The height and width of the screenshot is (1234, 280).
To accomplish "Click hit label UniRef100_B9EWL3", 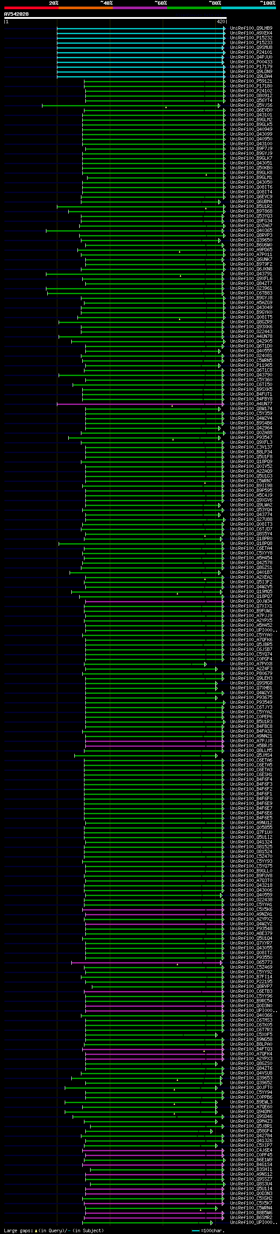I will pyautogui.click(x=251, y=1102).
